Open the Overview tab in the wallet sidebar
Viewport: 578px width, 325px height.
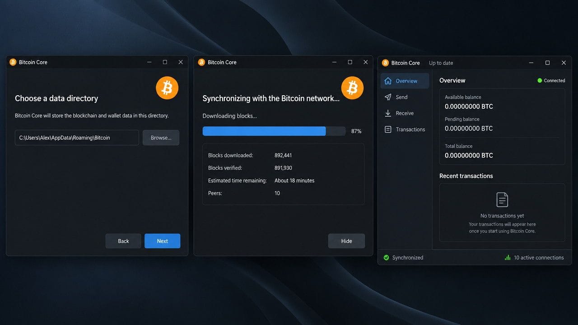pos(405,81)
